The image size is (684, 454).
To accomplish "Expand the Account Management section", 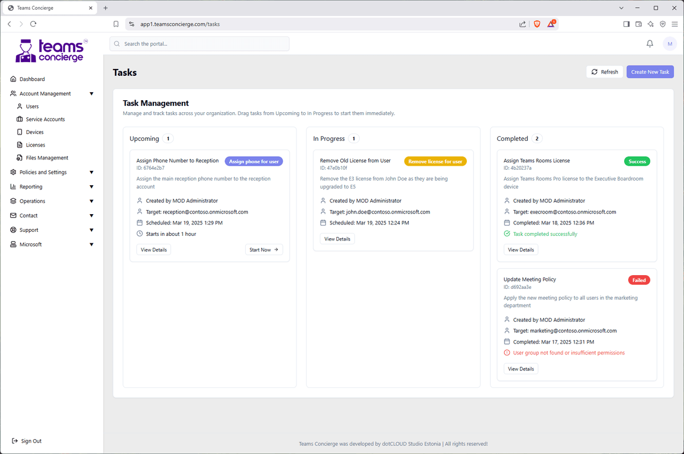I will (x=91, y=93).
